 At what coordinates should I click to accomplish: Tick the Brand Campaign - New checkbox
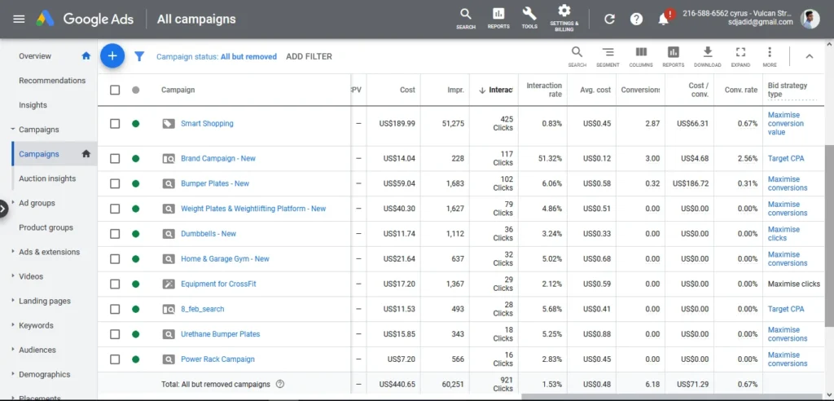click(x=115, y=159)
